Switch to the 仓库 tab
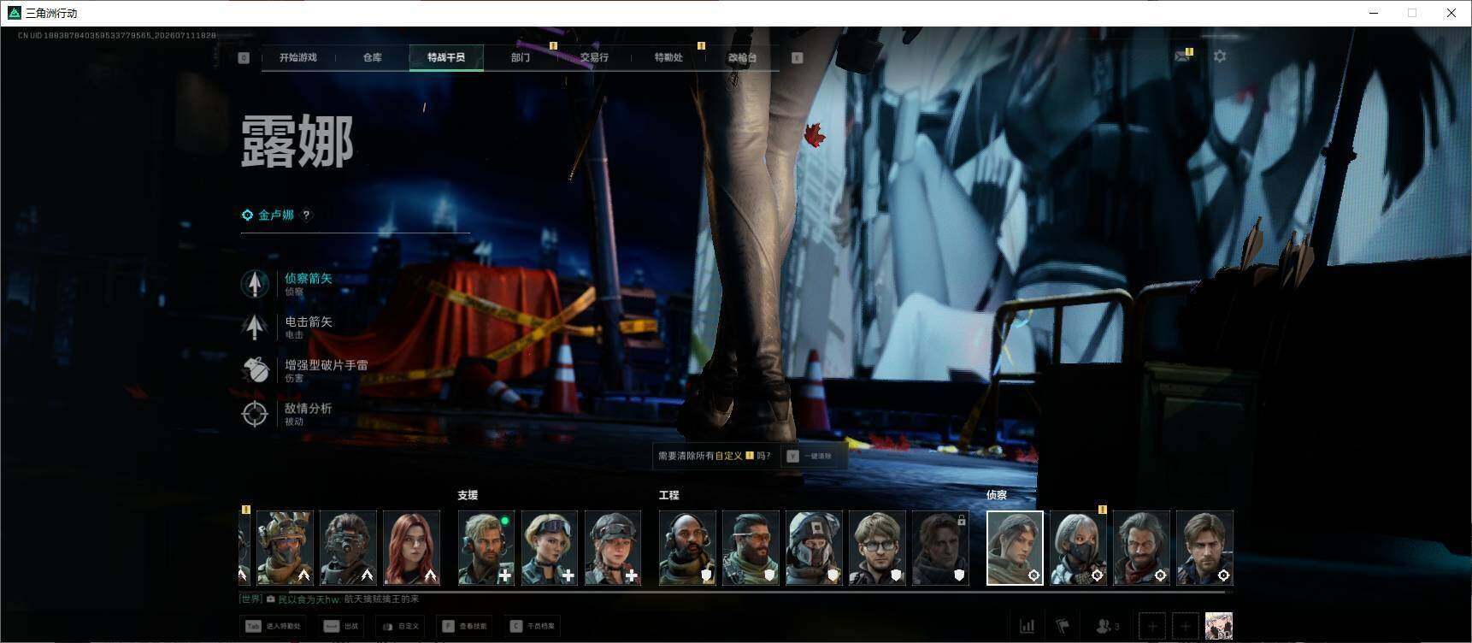Viewport: 1472px width, 643px height. pyautogui.click(x=373, y=57)
